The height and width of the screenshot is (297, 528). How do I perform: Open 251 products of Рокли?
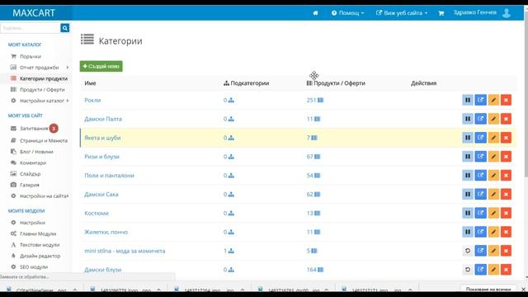tap(315, 100)
